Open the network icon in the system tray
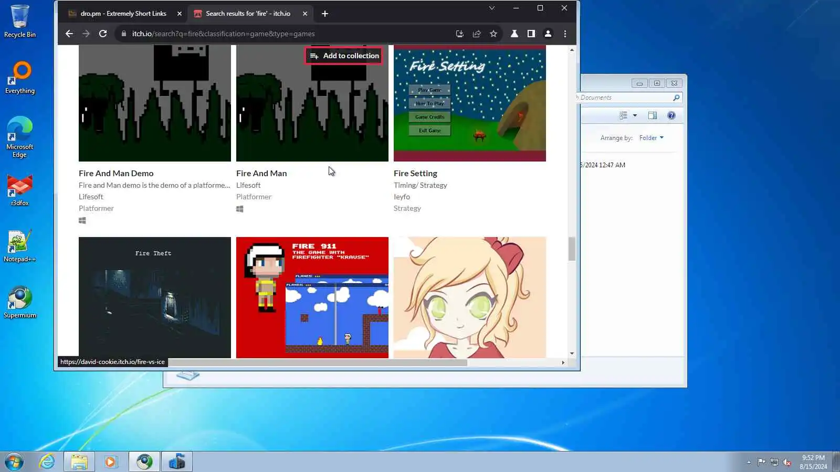The height and width of the screenshot is (472, 840). pos(774,462)
